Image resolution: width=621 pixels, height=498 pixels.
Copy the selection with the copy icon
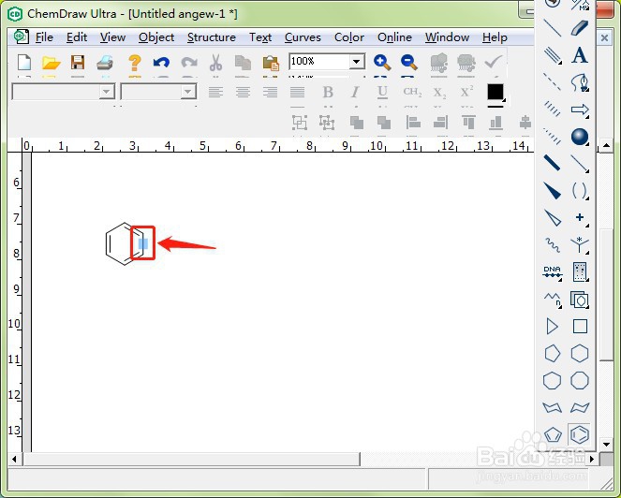pos(243,63)
